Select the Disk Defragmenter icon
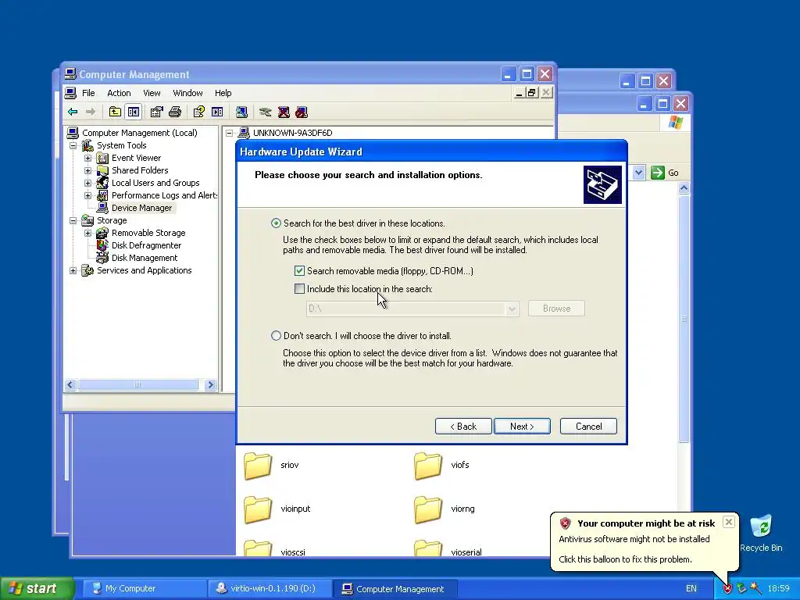Screen dimensions: 800x600 (102, 245)
